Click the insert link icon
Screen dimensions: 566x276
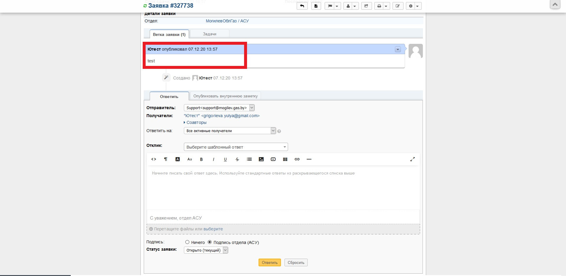[297, 159]
